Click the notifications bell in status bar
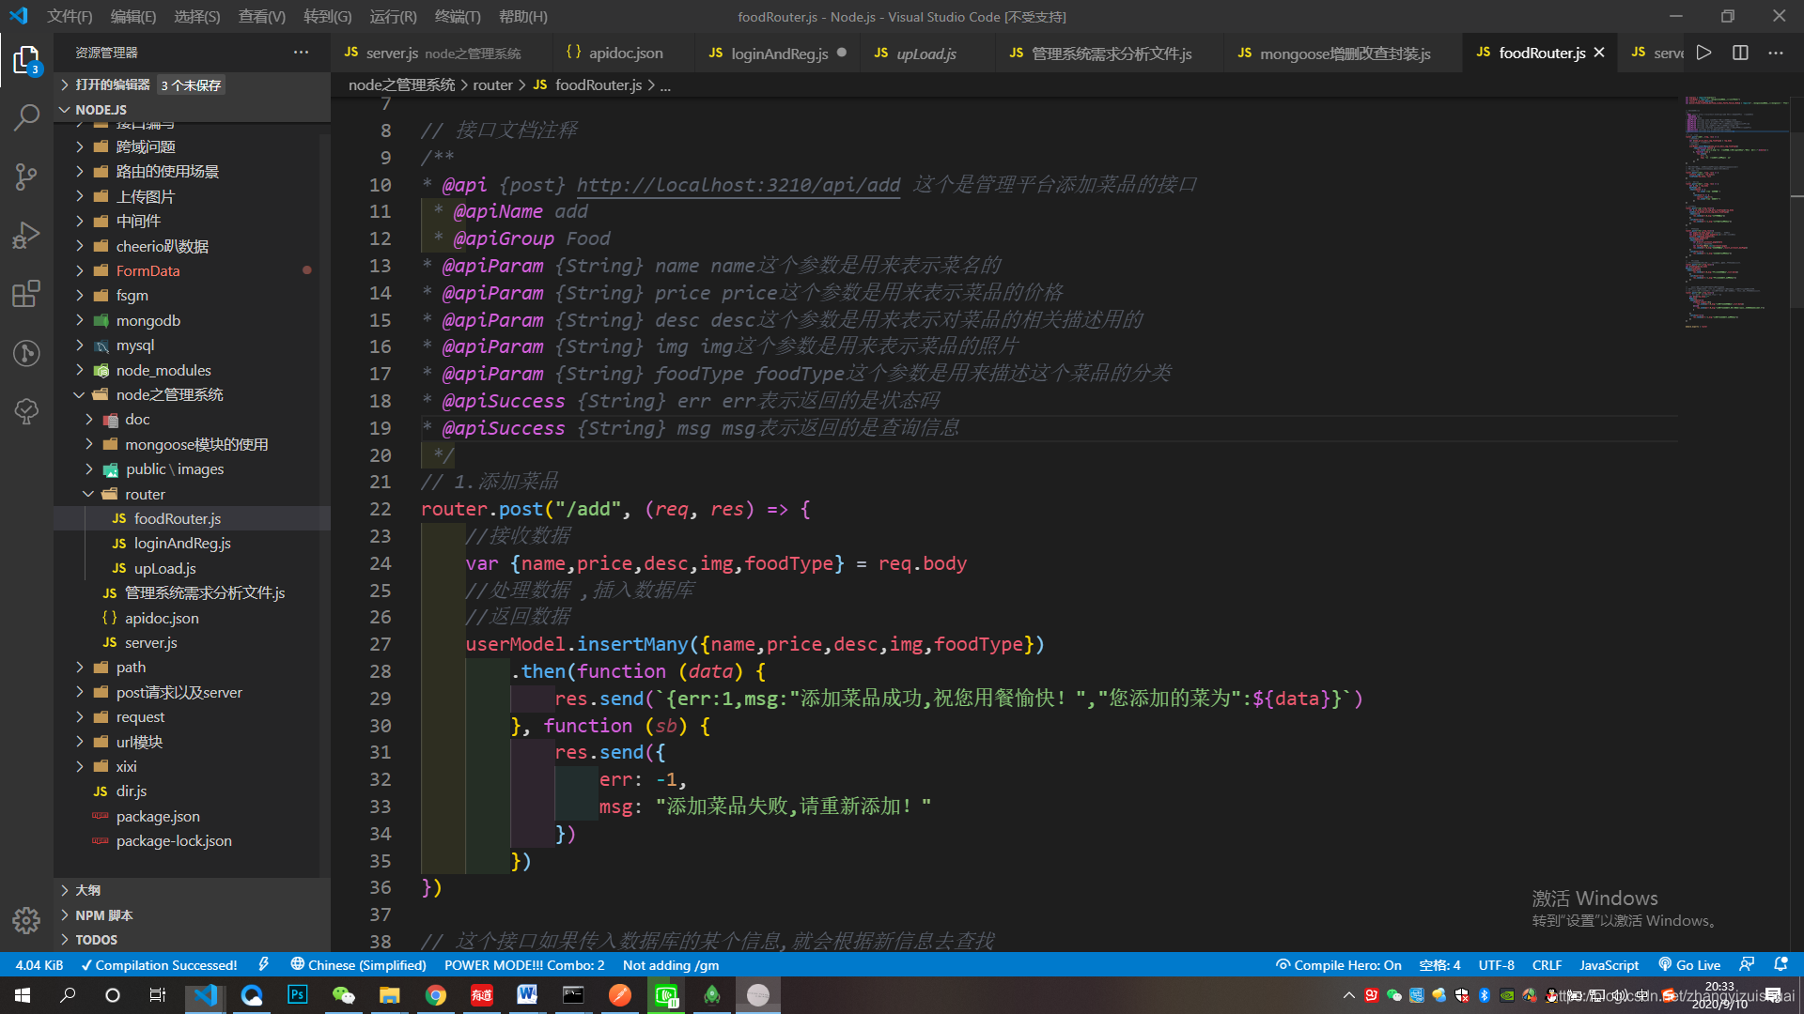Image resolution: width=1804 pixels, height=1014 pixels. (x=1781, y=964)
